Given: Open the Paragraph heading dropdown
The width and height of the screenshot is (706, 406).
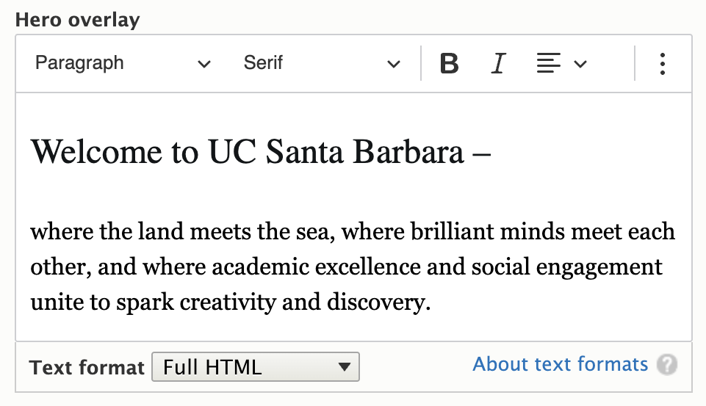Looking at the screenshot, I should (x=123, y=63).
